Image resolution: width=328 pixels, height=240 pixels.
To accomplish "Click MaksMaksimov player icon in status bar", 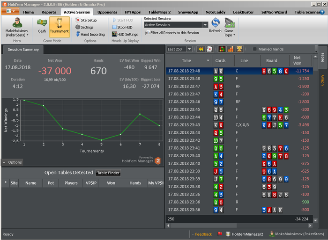I will point(271,234).
